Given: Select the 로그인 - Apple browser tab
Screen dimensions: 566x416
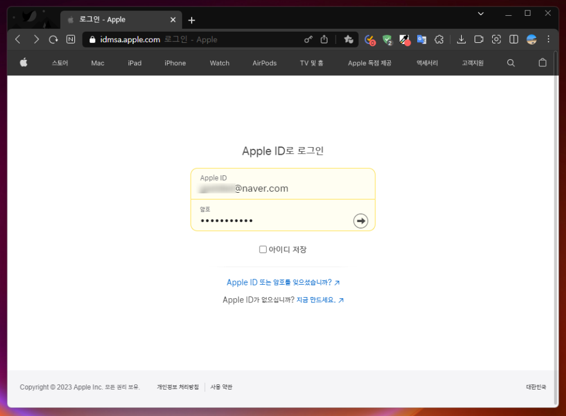Looking at the screenshot, I should [x=121, y=20].
